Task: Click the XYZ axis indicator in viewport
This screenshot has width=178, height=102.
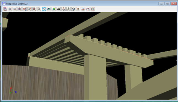Action: click(x=13, y=90)
